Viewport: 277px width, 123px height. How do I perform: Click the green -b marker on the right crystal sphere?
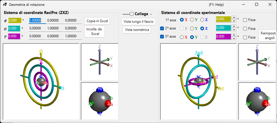click(248, 104)
